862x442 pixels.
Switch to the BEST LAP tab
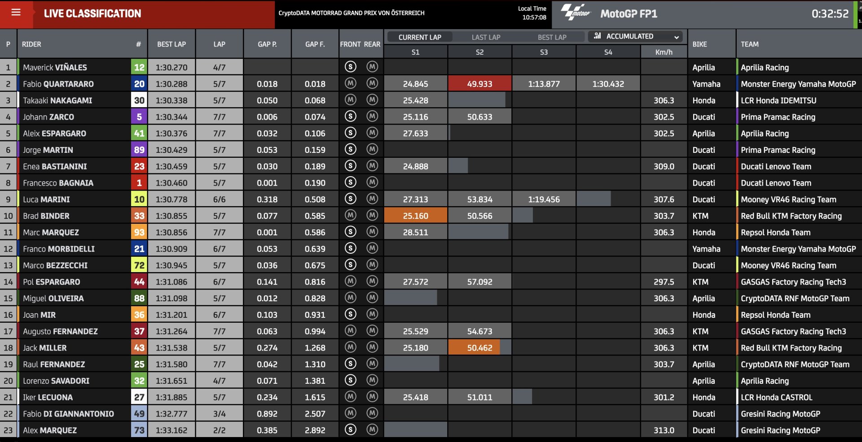(552, 37)
